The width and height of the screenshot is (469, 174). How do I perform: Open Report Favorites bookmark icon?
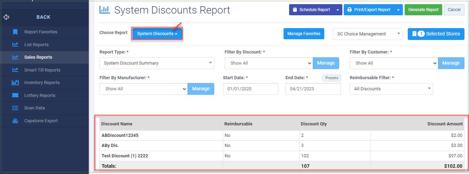15,32
